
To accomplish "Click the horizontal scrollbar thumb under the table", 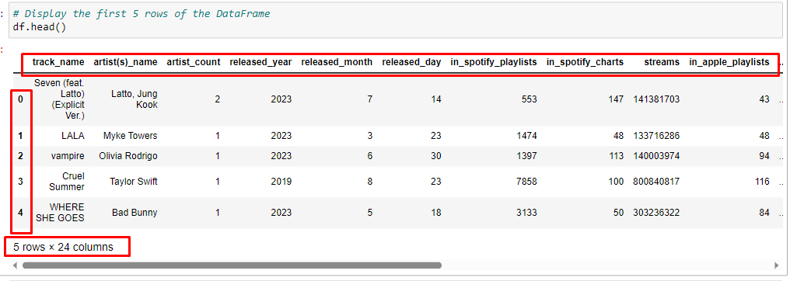I will pyautogui.click(x=232, y=265).
